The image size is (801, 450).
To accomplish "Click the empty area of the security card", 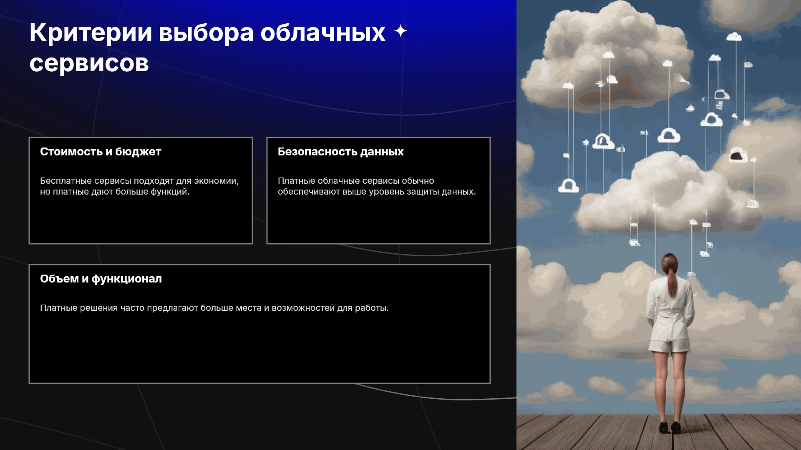I will (x=378, y=220).
